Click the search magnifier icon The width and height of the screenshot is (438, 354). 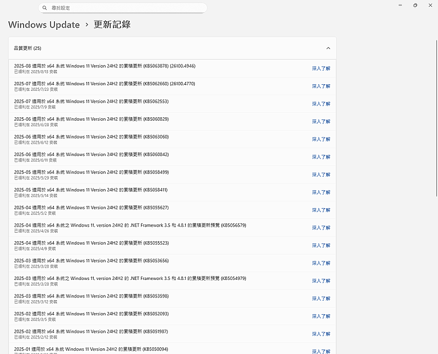click(44, 8)
